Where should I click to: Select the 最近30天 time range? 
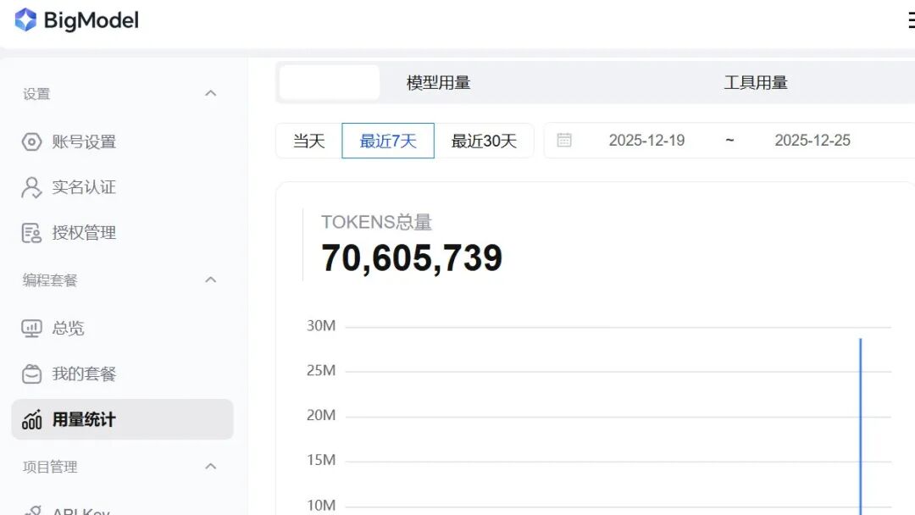[x=484, y=141]
